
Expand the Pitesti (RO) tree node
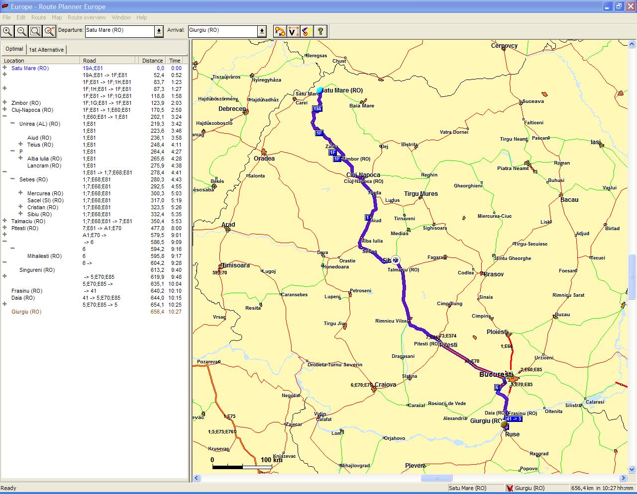4,228
